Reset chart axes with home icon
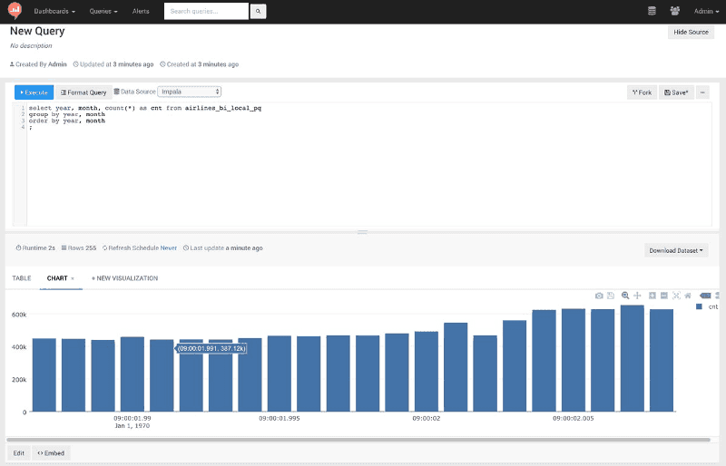 click(x=688, y=296)
